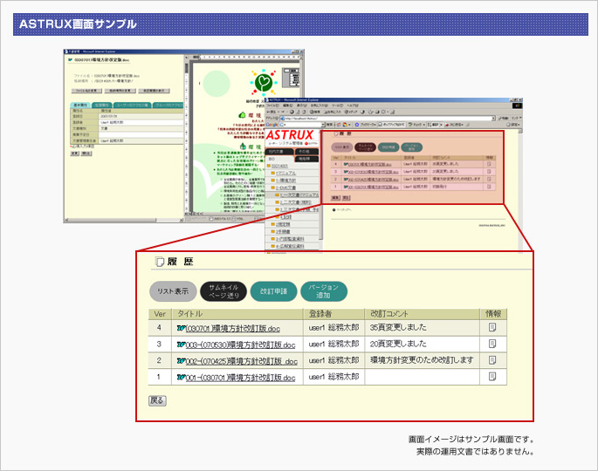Click the 変更 button in the left window
The image size is (598, 471).
[75, 154]
